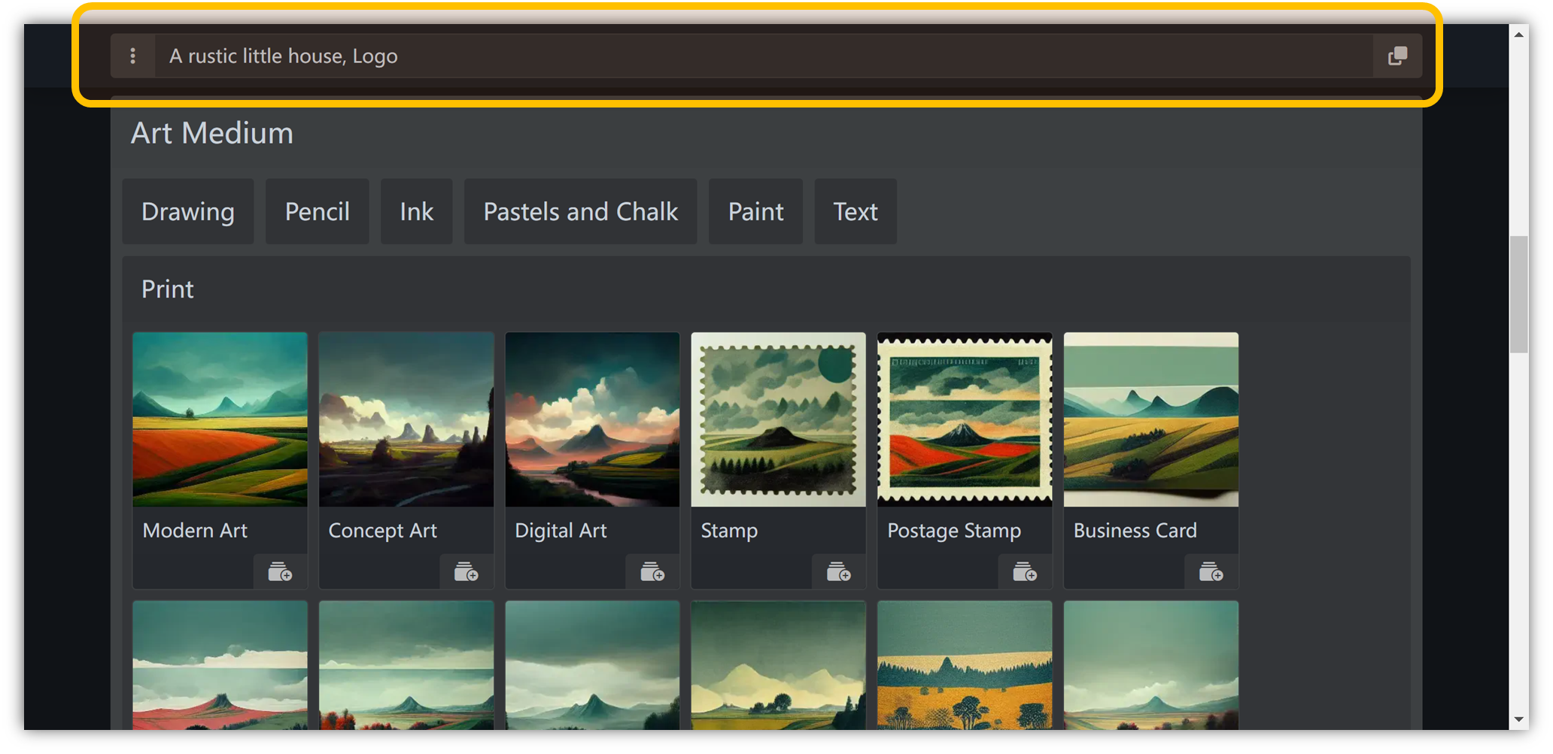Click the scrollbar up arrow
This screenshot has height=754, width=1553.
tap(1518, 35)
